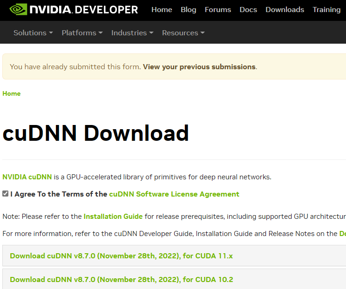Expand the Industries dropdown menu

(x=132, y=33)
